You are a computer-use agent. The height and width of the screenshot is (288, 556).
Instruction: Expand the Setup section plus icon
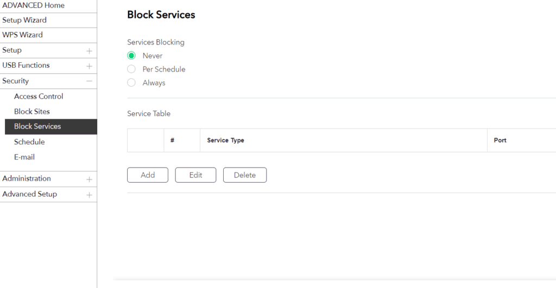89,51
